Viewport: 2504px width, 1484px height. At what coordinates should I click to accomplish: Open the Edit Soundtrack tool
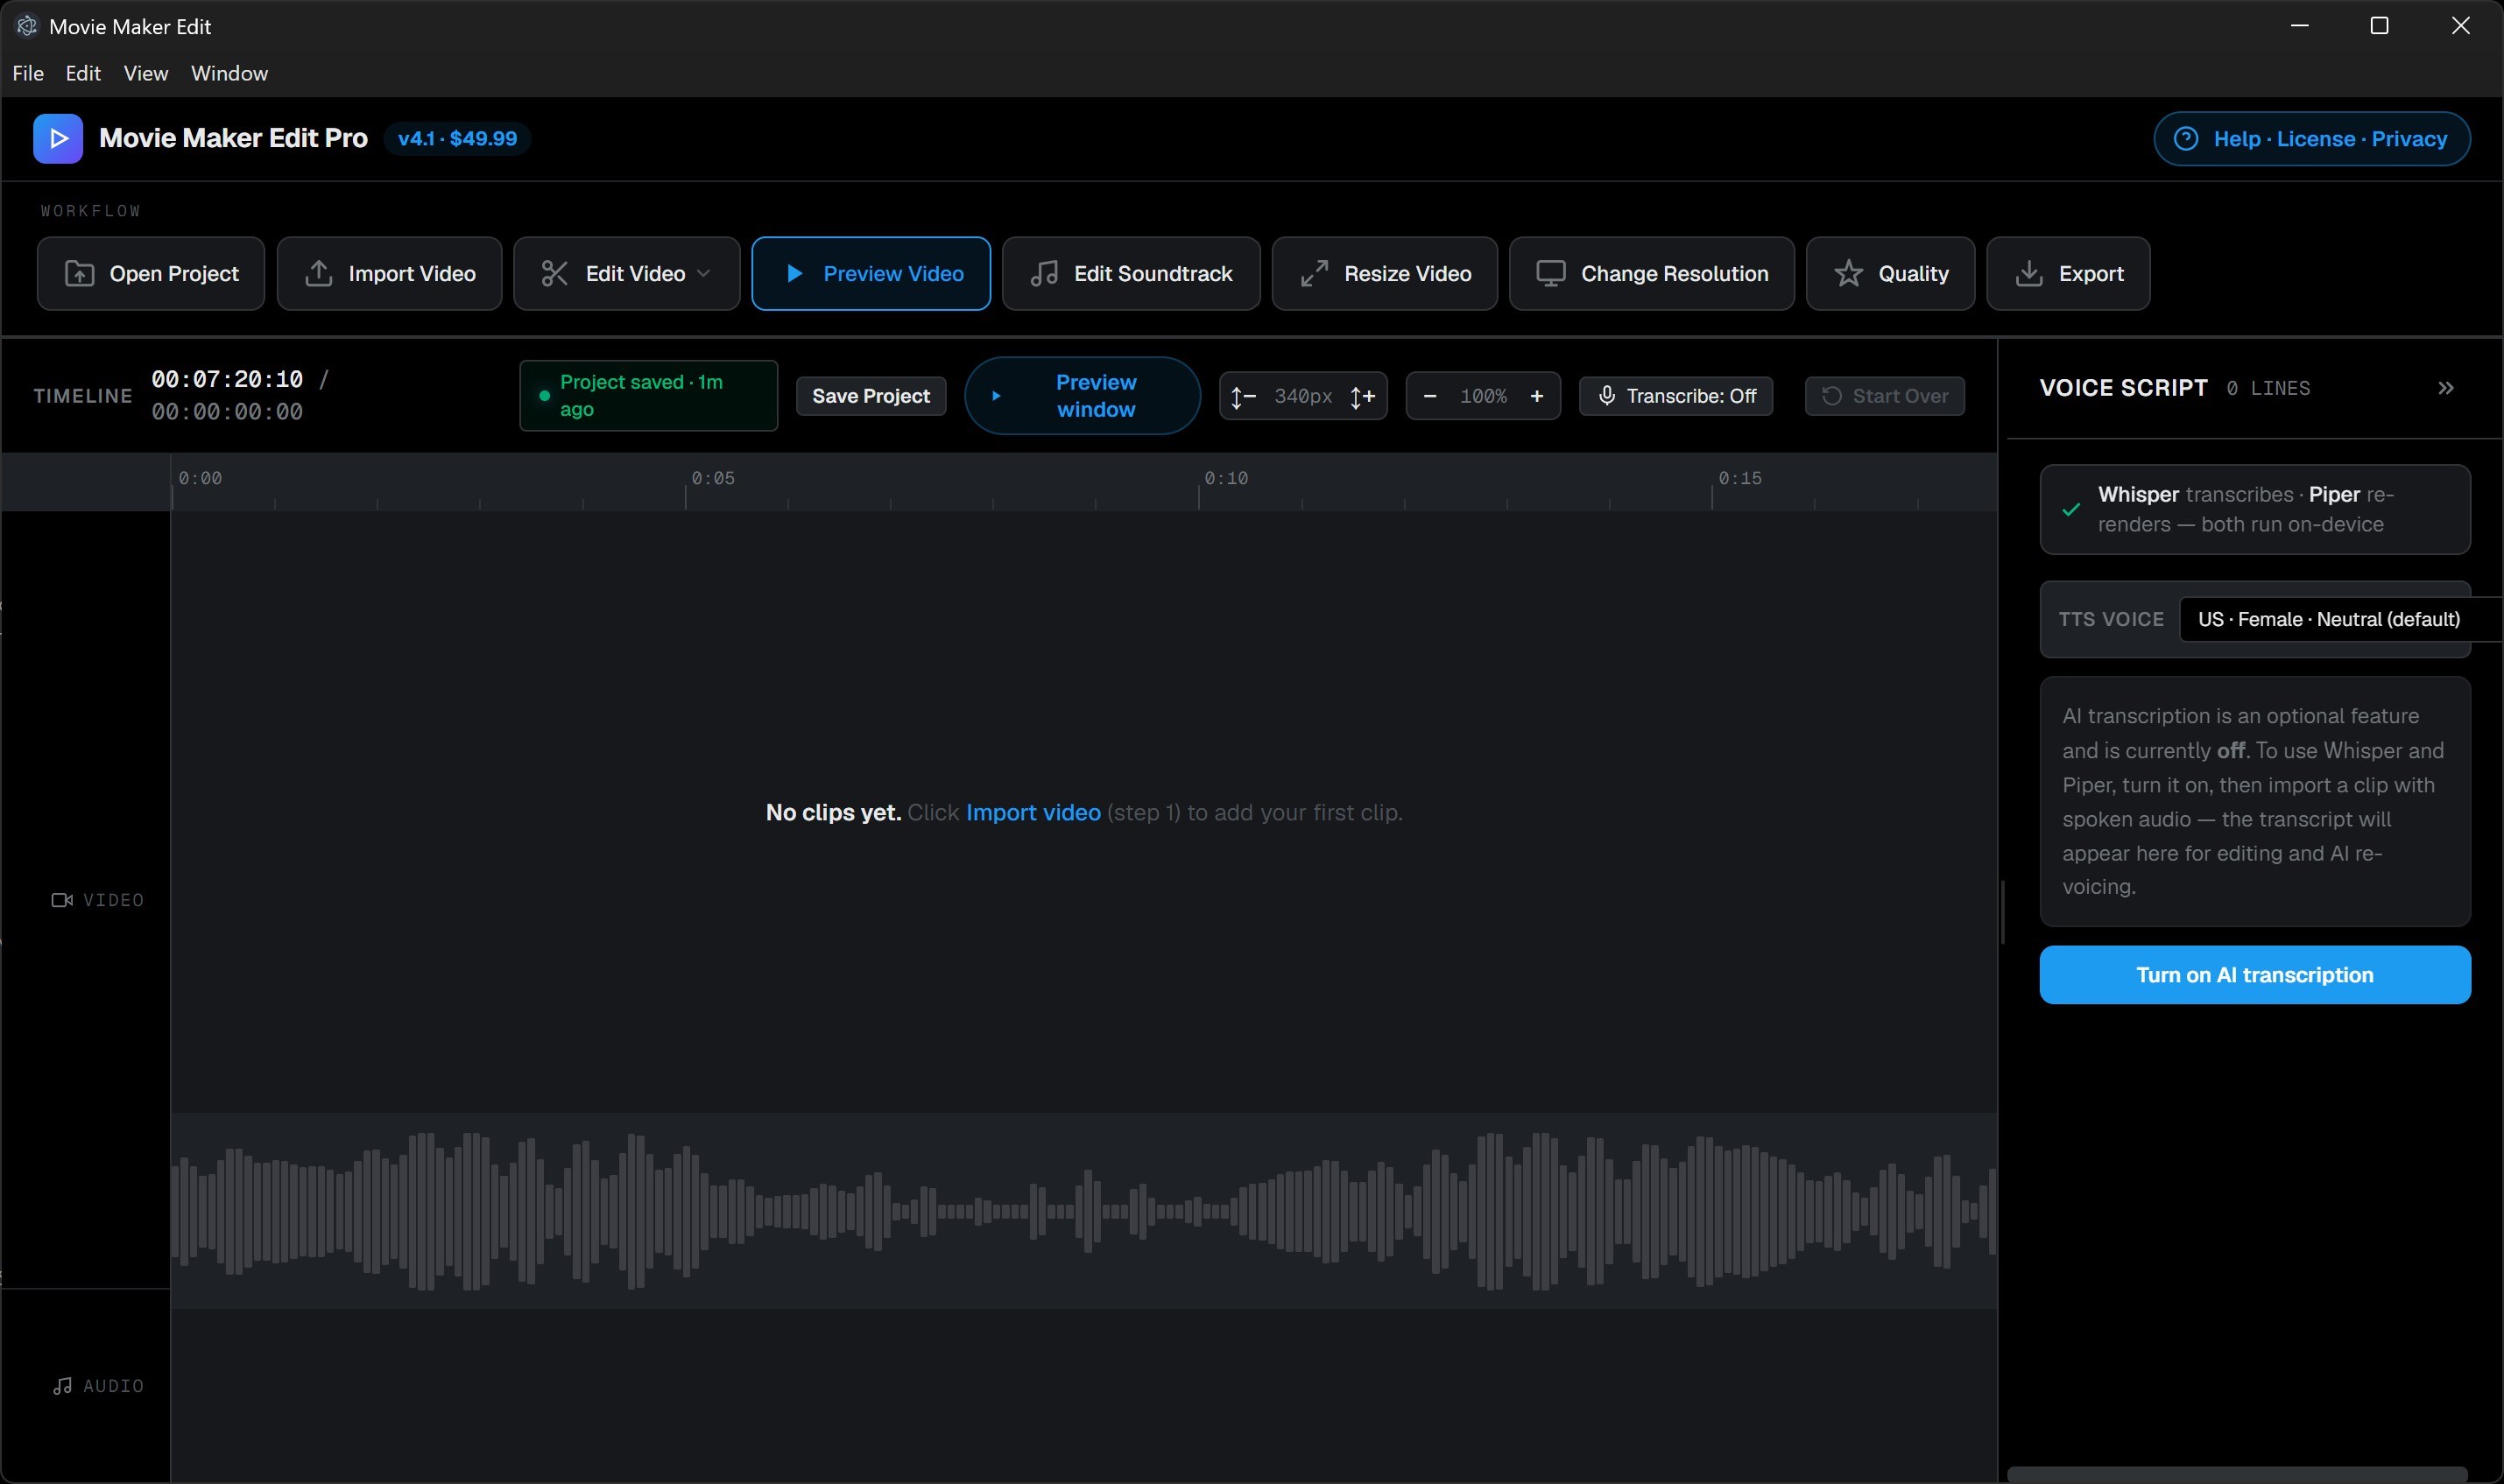(x=1131, y=273)
